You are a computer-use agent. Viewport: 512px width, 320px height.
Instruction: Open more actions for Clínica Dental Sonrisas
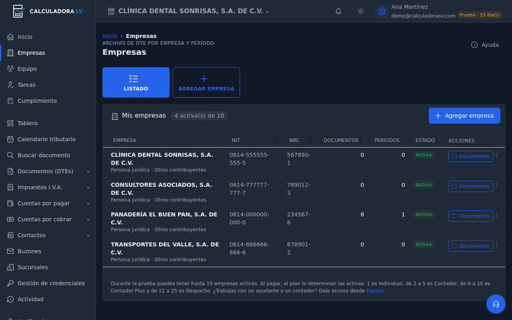click(497, 156)
